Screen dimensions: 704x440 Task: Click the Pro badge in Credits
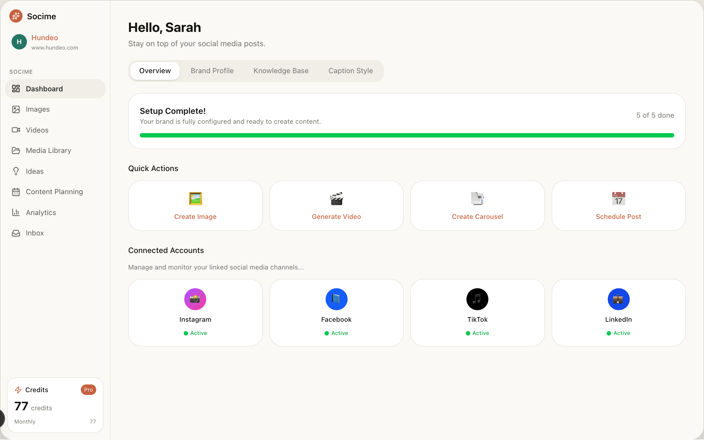click(88, 390)
